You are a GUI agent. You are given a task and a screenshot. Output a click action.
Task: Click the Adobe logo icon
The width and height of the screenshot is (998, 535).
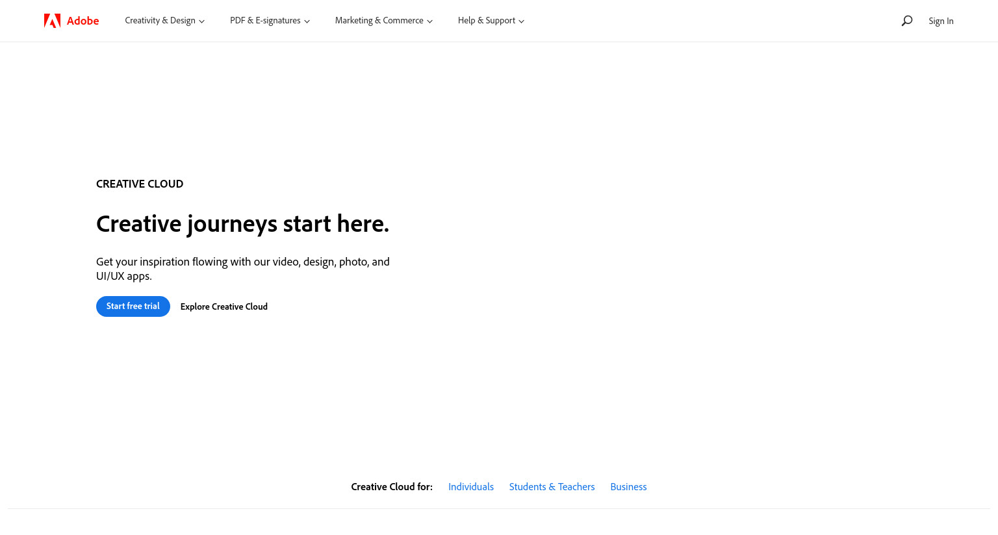52,21
